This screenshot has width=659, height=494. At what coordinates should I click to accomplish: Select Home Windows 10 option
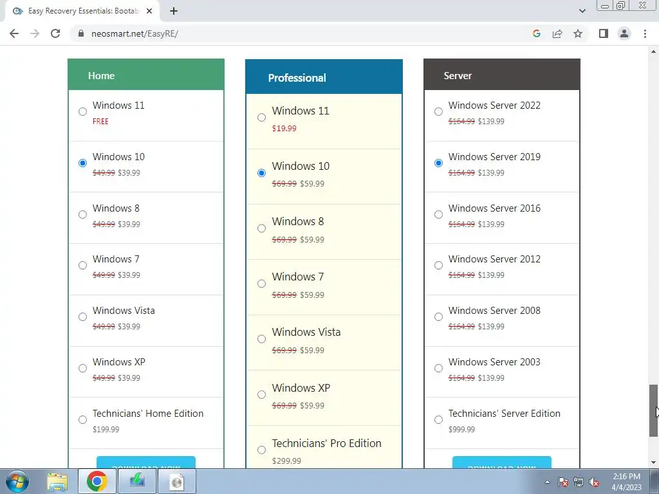click(82, 163)
